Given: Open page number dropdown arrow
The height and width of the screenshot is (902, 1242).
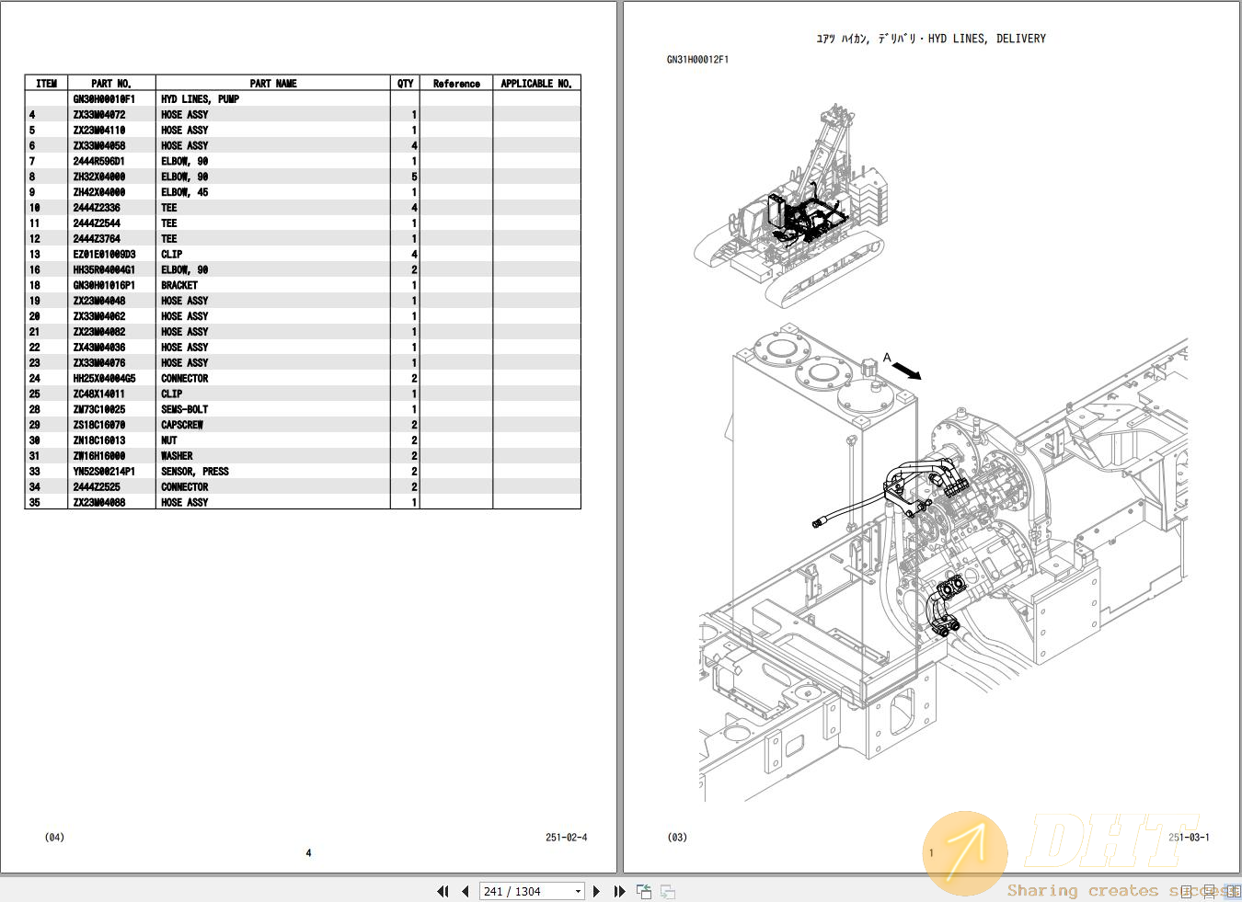Looking at the screenshot, I should (x=578, y=891).
